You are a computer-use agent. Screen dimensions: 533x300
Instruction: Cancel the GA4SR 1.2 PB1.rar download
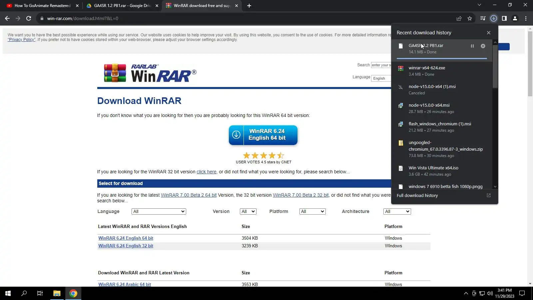tap(483, 46)
